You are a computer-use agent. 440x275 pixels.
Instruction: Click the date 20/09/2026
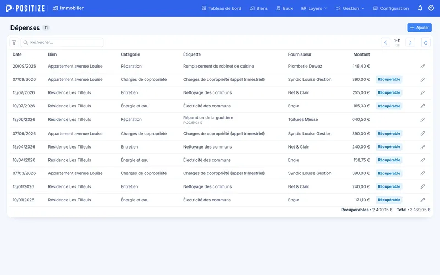pos(24,66)
